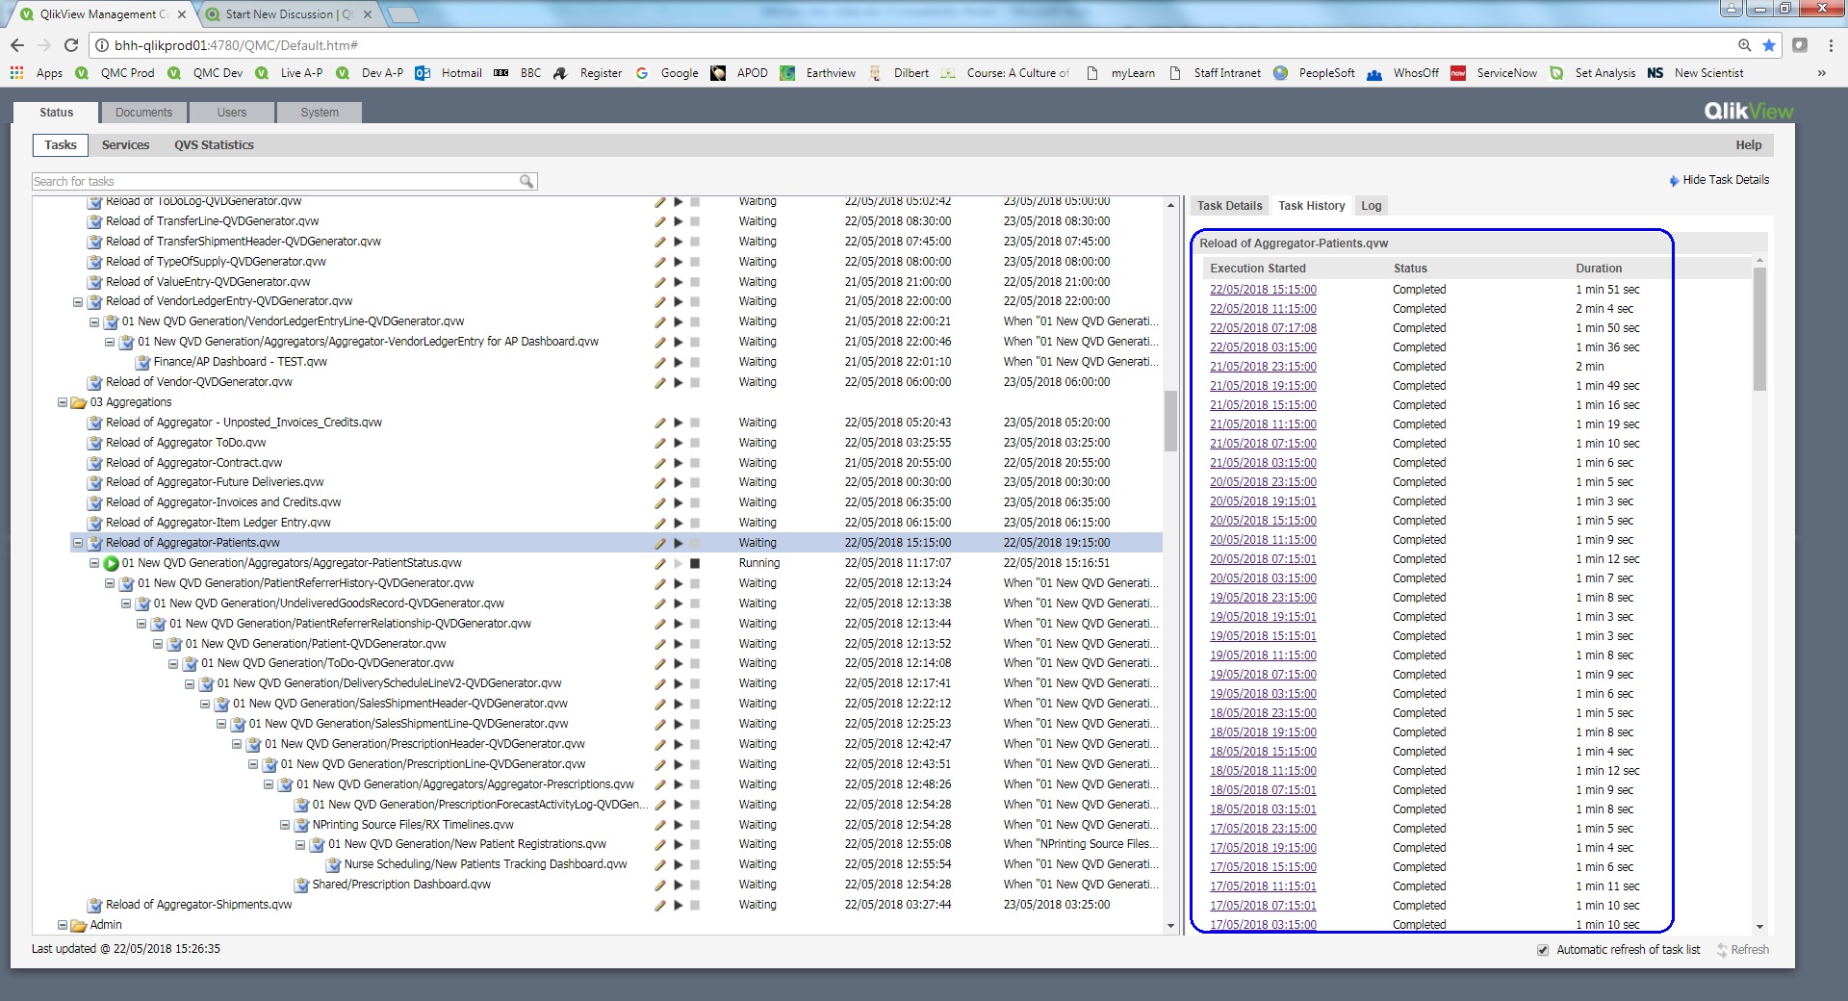Click the Hide Task Details arrow icon

point(1674,180)
